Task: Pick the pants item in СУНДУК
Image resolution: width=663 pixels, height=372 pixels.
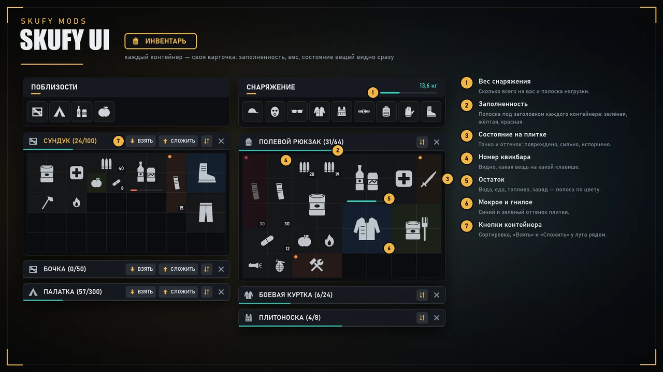Action: coord(206,212)
